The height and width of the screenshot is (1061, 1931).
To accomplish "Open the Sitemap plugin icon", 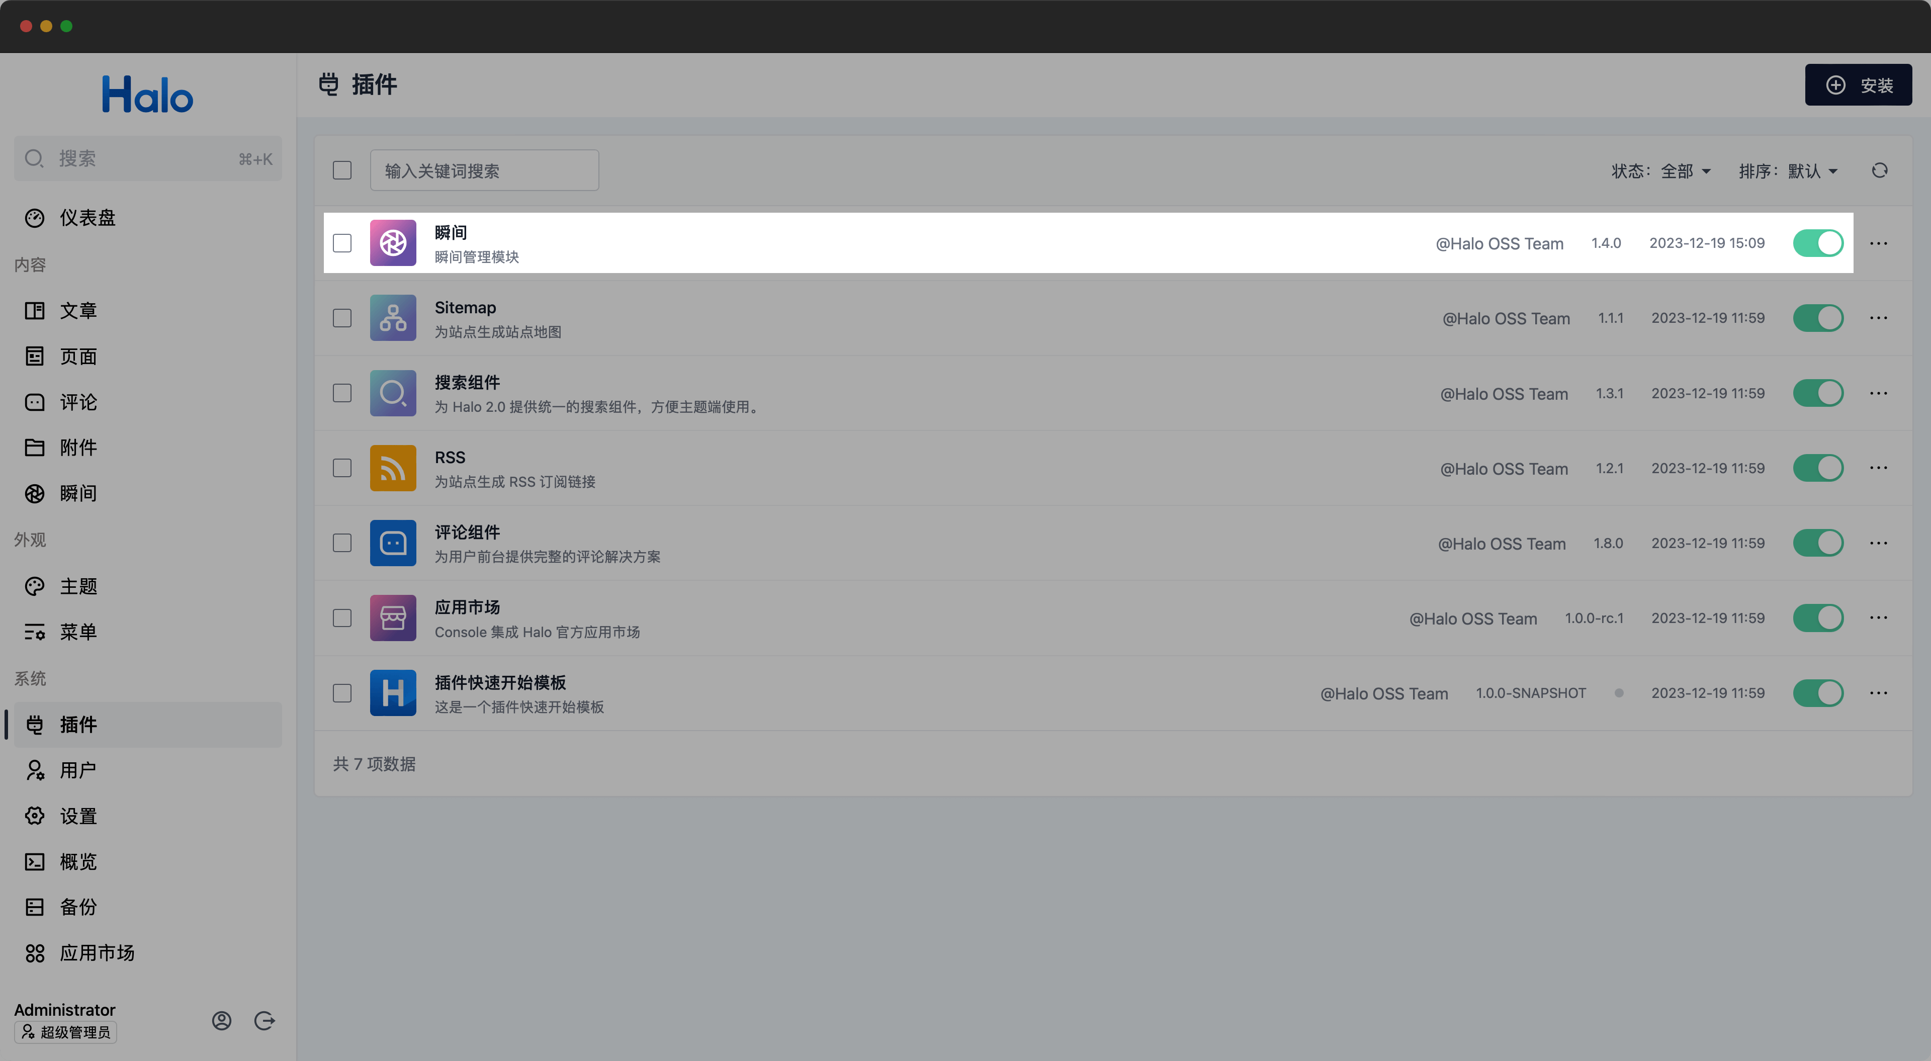I will (393, 318).
